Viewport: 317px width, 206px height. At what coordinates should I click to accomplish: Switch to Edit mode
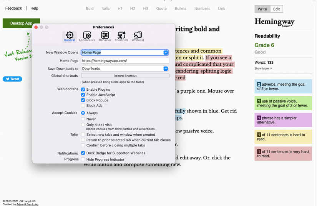coord(276,9)
